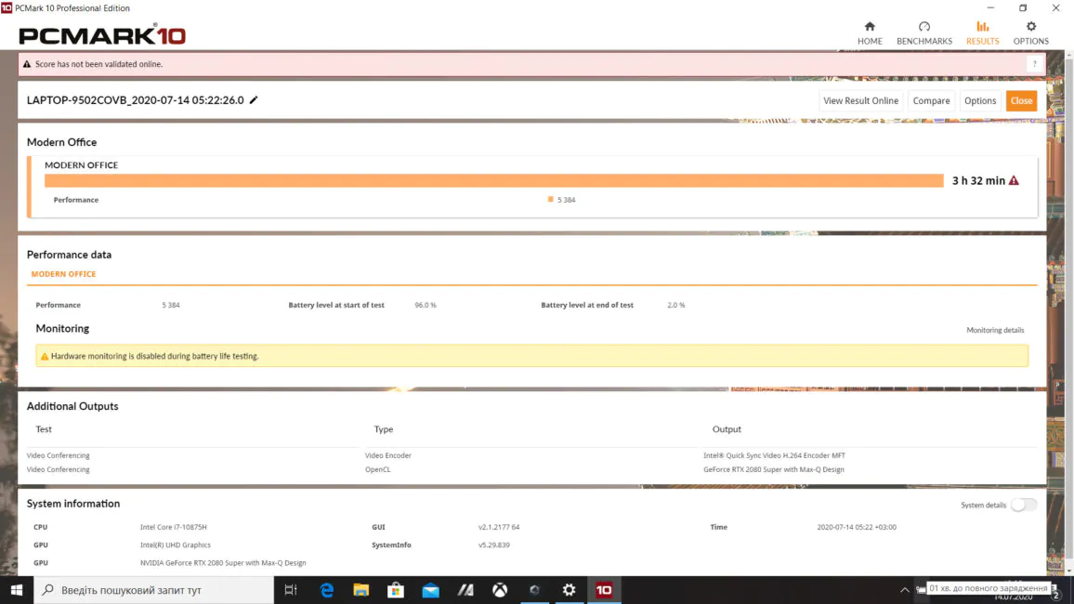Open the Options gear section
Viewport: 1074px width, 604px height.
1030,33
